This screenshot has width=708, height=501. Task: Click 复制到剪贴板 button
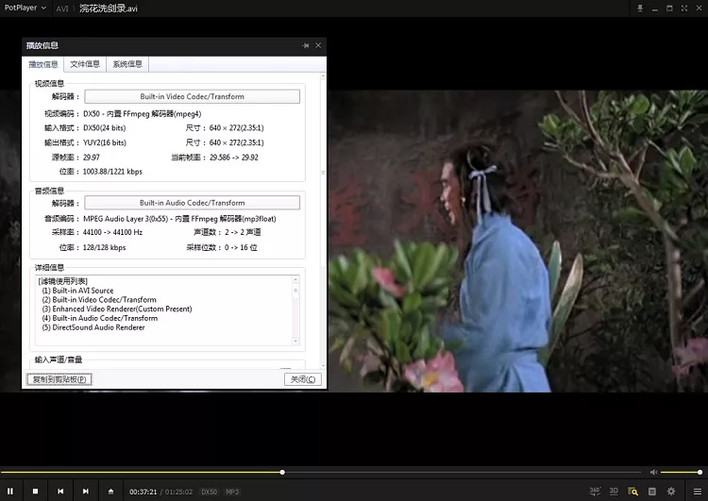(x=59, y=379)
